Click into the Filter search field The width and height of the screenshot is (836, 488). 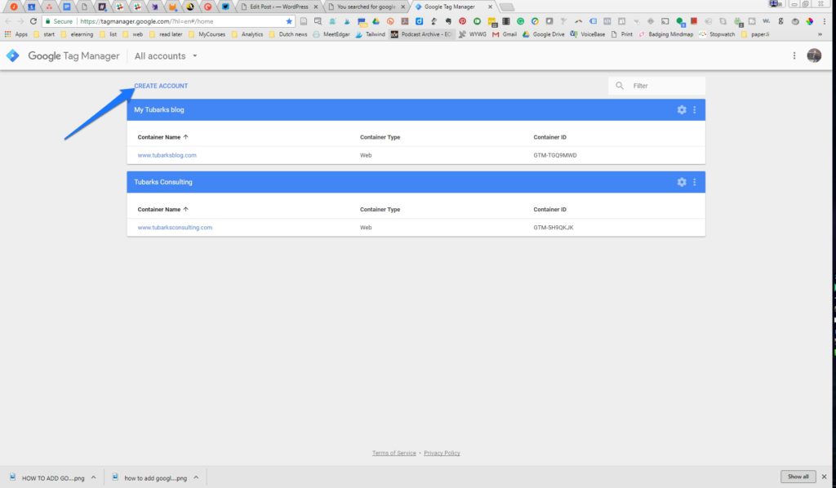pos(664,86)
